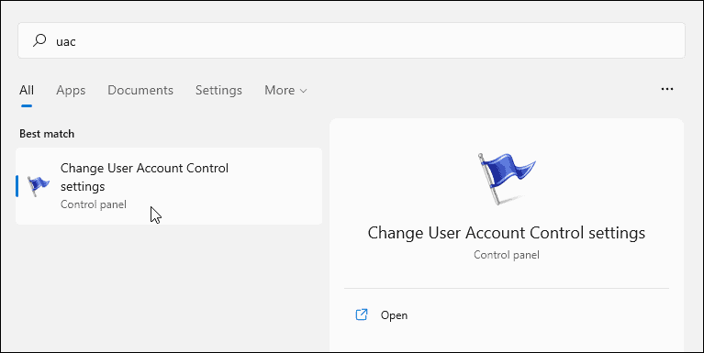704x353 pixels.
Task: Click the search magnifier icon
Action: (x=39, y=41)
